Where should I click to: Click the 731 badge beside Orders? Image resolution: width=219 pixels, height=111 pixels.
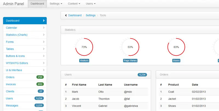40,77
